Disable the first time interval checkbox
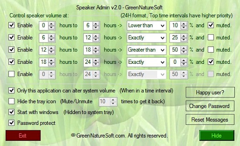Image resolution: width=240 pixels, height=146 pixels. tap(12, 25)
